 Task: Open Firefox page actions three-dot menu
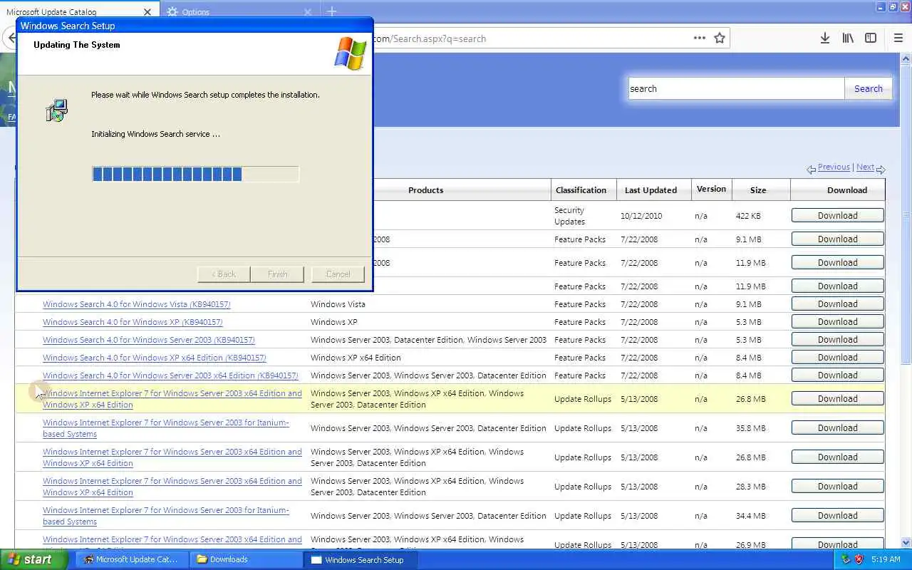pyautogui.click(x=700, y=38)
